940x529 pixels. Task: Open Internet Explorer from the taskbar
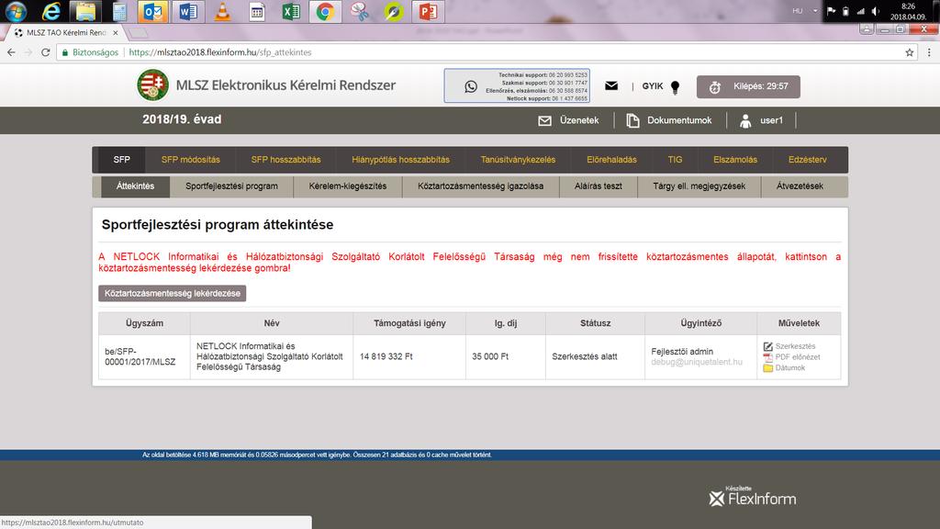pos(51,11)
